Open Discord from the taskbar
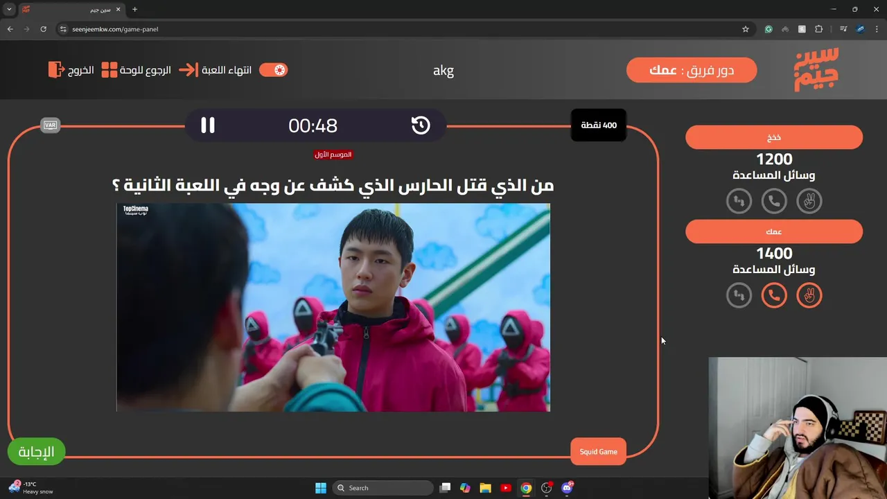Image resolution: width=887 pixels, height=499 pixels. [568, 488]
